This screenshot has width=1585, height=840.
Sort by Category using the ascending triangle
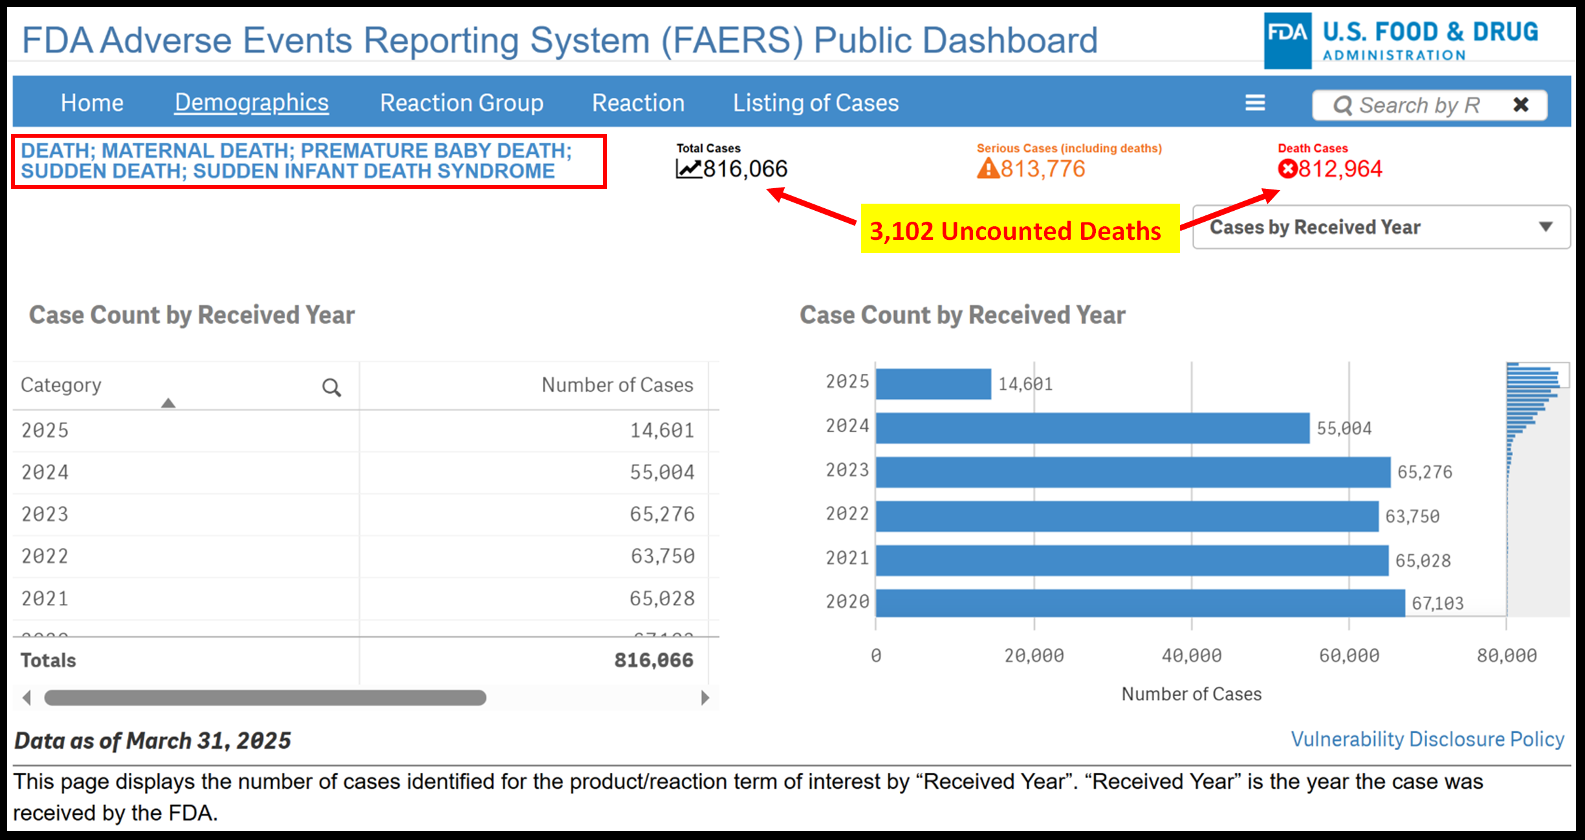pos(168,403)
